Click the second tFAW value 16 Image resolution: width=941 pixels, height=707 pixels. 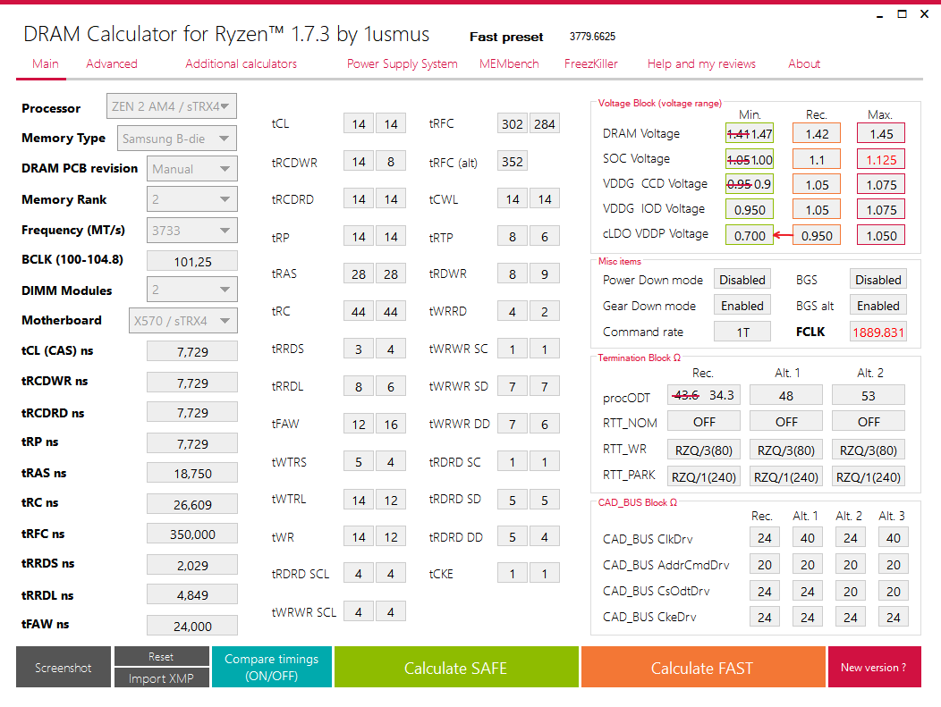tap(391, 424)
